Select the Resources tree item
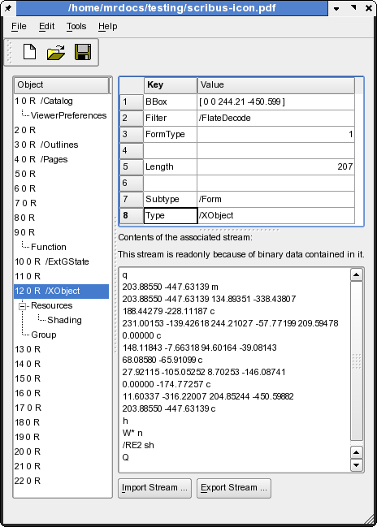This screenshot has width=377, height=527. tap(52, 305)
